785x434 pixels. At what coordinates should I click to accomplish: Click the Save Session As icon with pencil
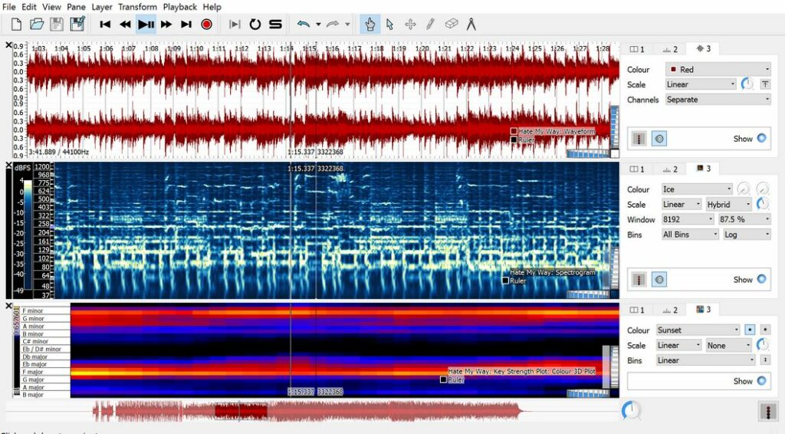(x=77, y=24)
